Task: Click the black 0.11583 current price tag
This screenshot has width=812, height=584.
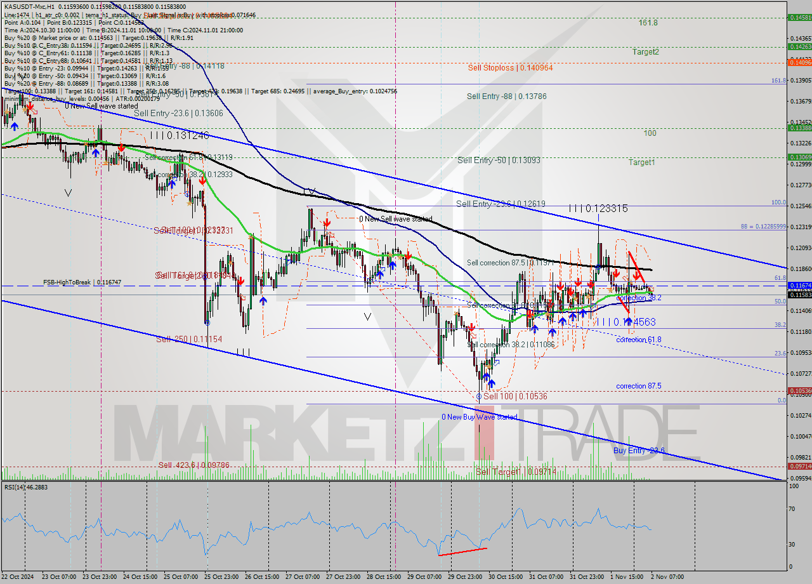Action: click(799, 295)
